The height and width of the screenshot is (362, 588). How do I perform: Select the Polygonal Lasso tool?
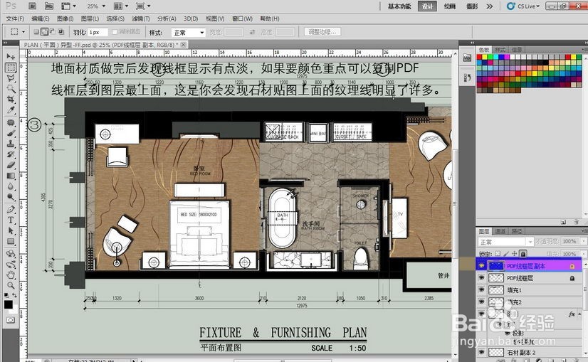pyautogui.click(x=11, y=78)
